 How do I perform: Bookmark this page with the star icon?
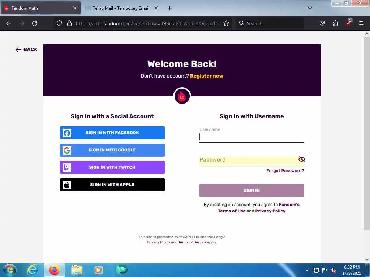pyautogui.click(x=226, y=23)
